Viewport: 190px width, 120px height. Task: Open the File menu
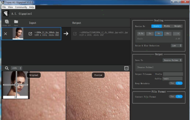point(4,7)
